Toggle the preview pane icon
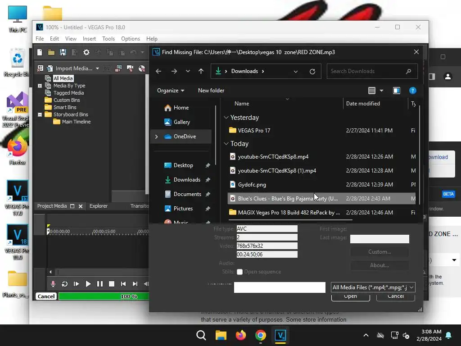This screenshot has height=346, width=461. click(397, 91)
